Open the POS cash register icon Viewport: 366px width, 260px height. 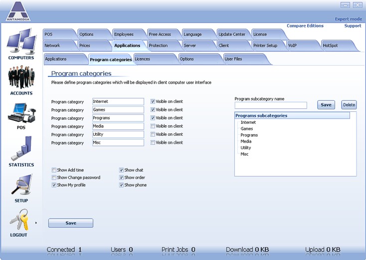22,113
